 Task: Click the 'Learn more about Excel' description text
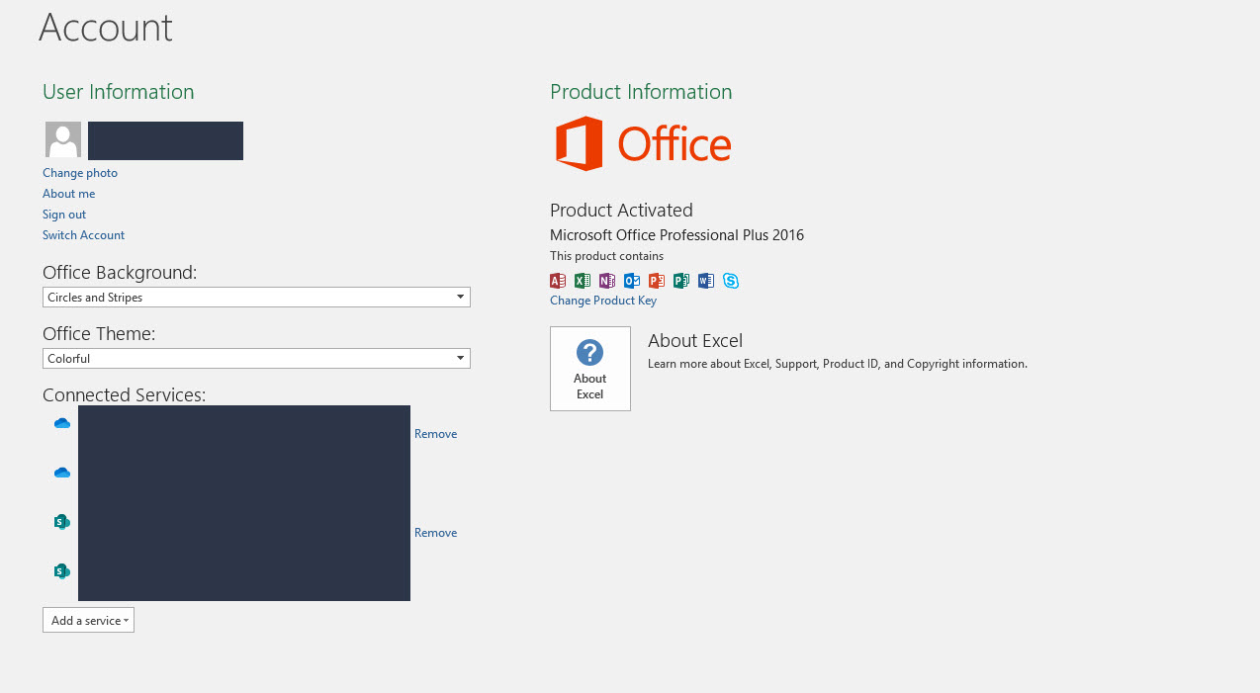pos(838,364)
